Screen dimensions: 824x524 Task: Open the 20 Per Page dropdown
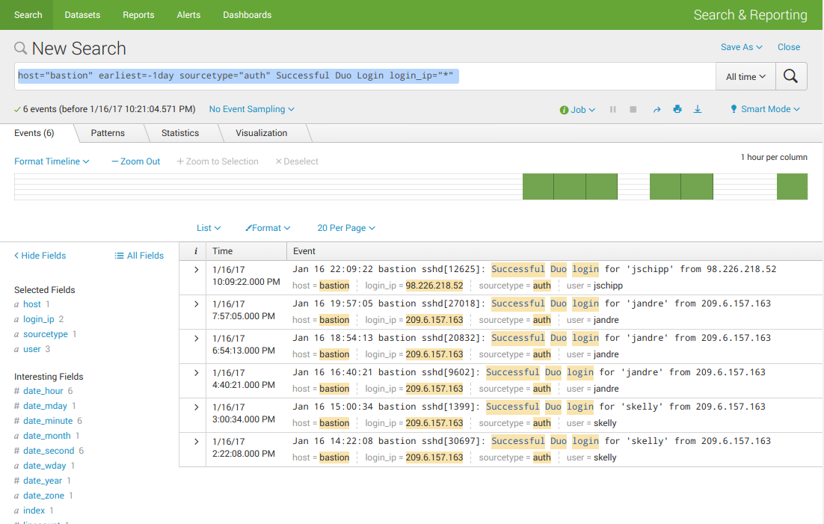point(345,228)
